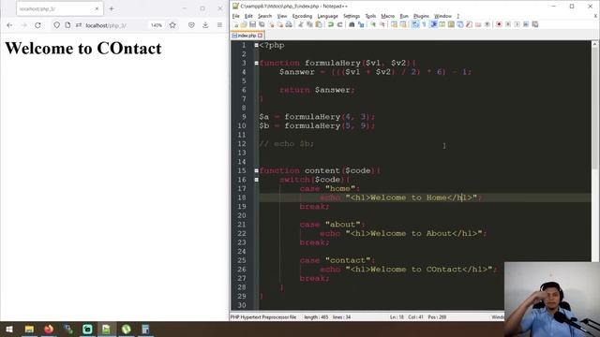Image resolution: width=600 pixels, height=337 pixels.
Task: Open the Edit menu in Notepad++
Action: (x=248, y=16)
